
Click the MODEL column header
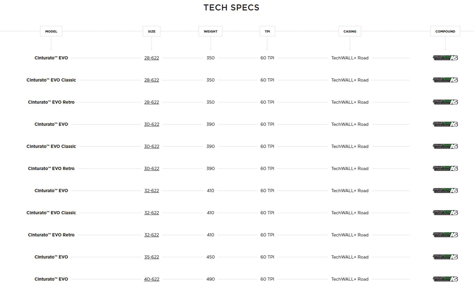(x=51, y=31)
